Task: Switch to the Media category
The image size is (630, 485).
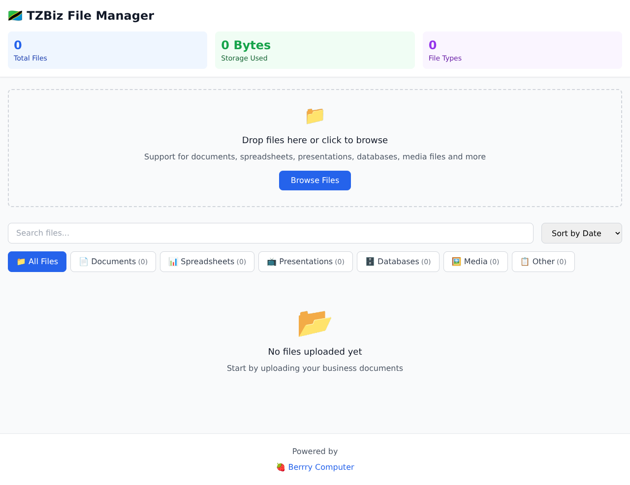Action: coord(475,261)
